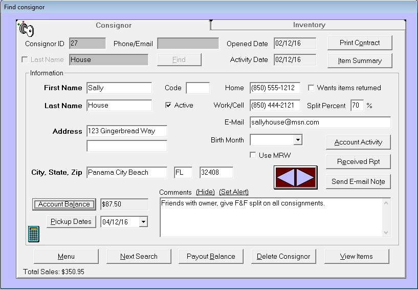Uncheck the Active checkbox
Screen dimensions: 418x290
coord(168,105)
